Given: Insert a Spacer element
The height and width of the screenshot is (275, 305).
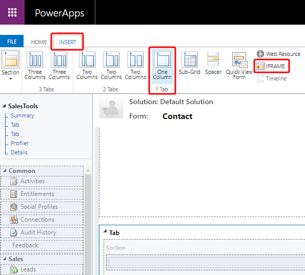Looking at the screenshot, I should coord(213,63).
